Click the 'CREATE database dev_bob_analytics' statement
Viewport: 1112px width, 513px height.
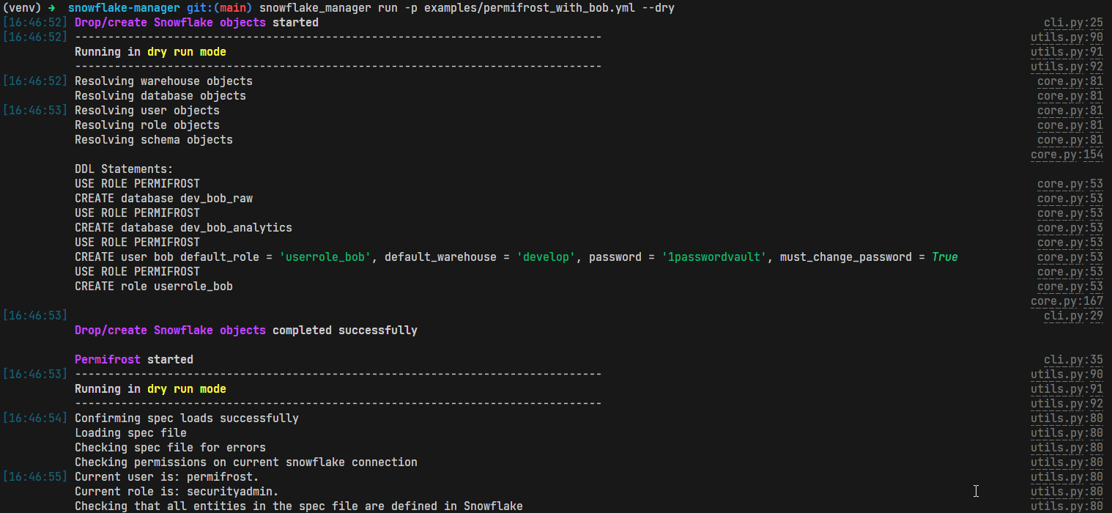[183, 228]
